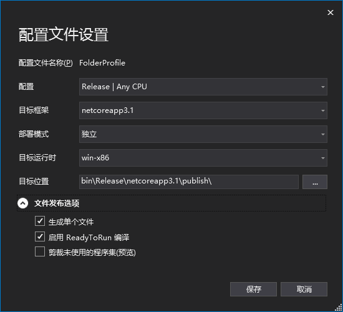The width and height of the screenshot is (343, 312).
Task: Browse for target location with the ... button
Action: [x=315, y=182]
